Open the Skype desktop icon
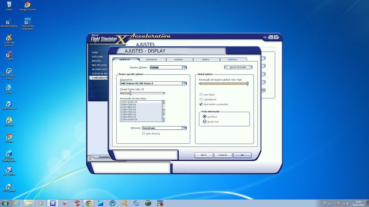369x207 pixels. pos(9,89)
